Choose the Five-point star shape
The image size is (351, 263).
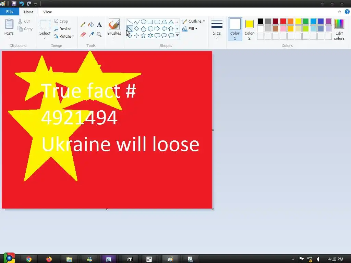pos(144,35)
